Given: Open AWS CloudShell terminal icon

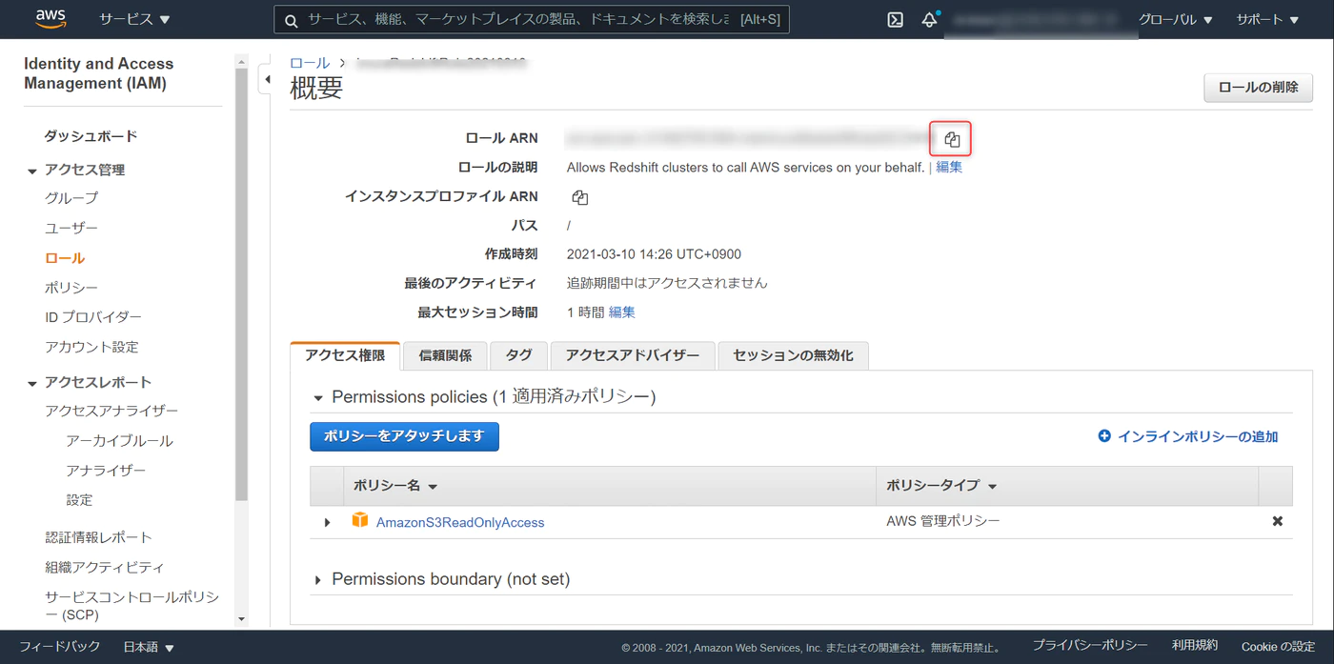Looking at the screenshot, I should point(895,19).
